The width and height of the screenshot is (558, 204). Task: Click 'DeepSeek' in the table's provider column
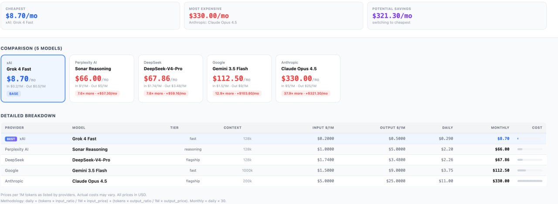pyautogui.click(x=14, y=160)
